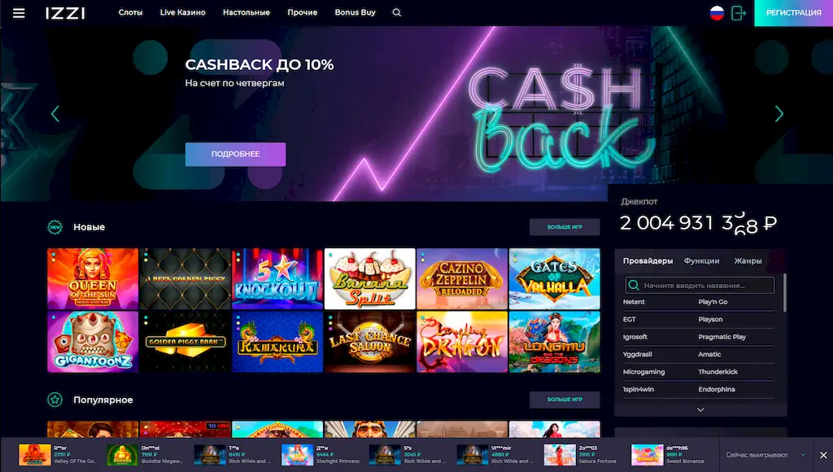Go to the previous banner slide arrow
Image resolution: width=833 pixels, height=472 pixels.
(x=55, y=114)
